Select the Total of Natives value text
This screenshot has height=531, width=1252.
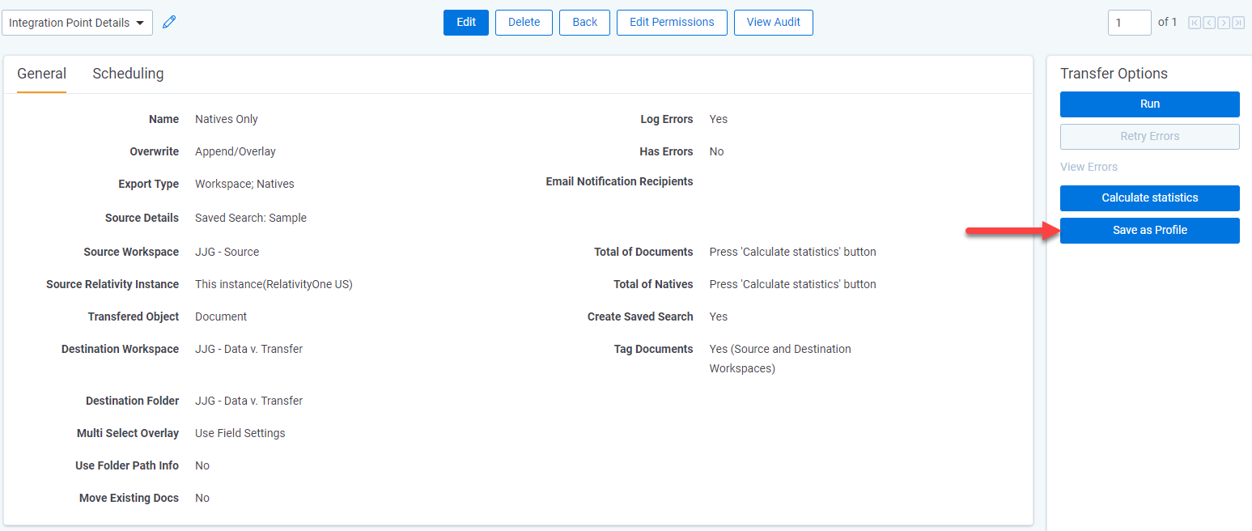tap(793, 284)
